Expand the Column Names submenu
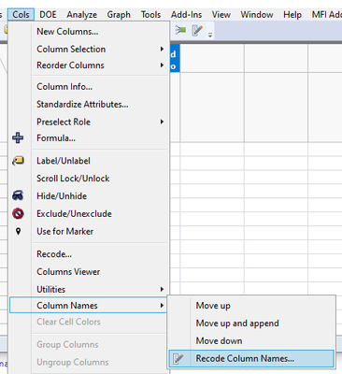This screenshot has width=342, height=374. (x=89, y=306)
